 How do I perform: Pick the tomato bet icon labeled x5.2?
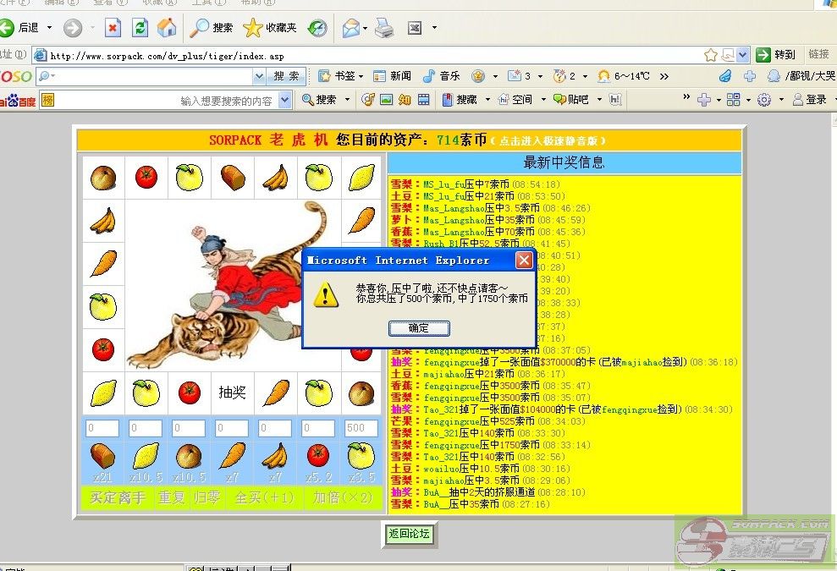pyautogui.click(x=318, y=457)
